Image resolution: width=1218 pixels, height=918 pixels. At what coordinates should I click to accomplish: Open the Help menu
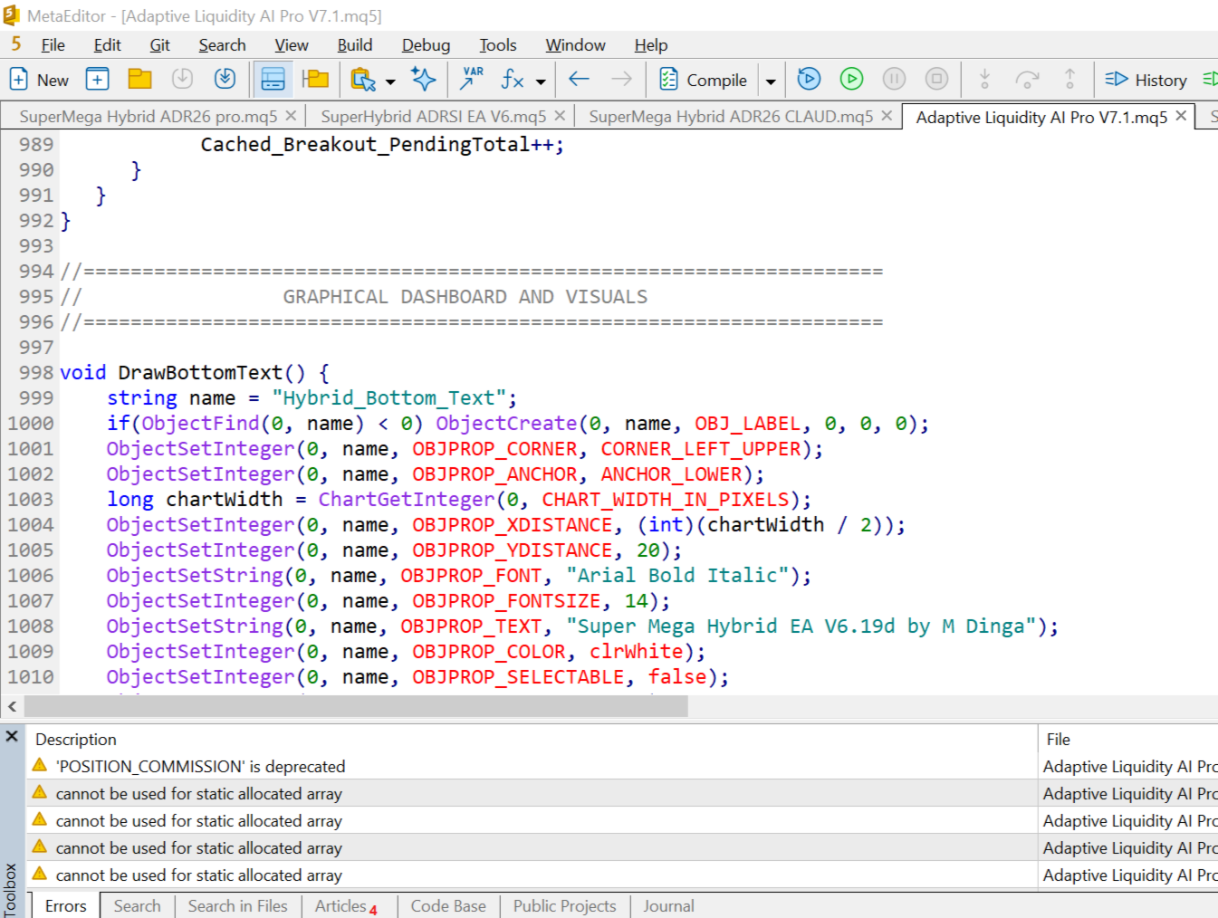click(650, 45)
